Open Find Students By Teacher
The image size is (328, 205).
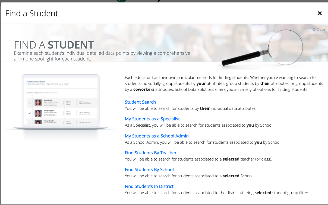click(150, 153)
